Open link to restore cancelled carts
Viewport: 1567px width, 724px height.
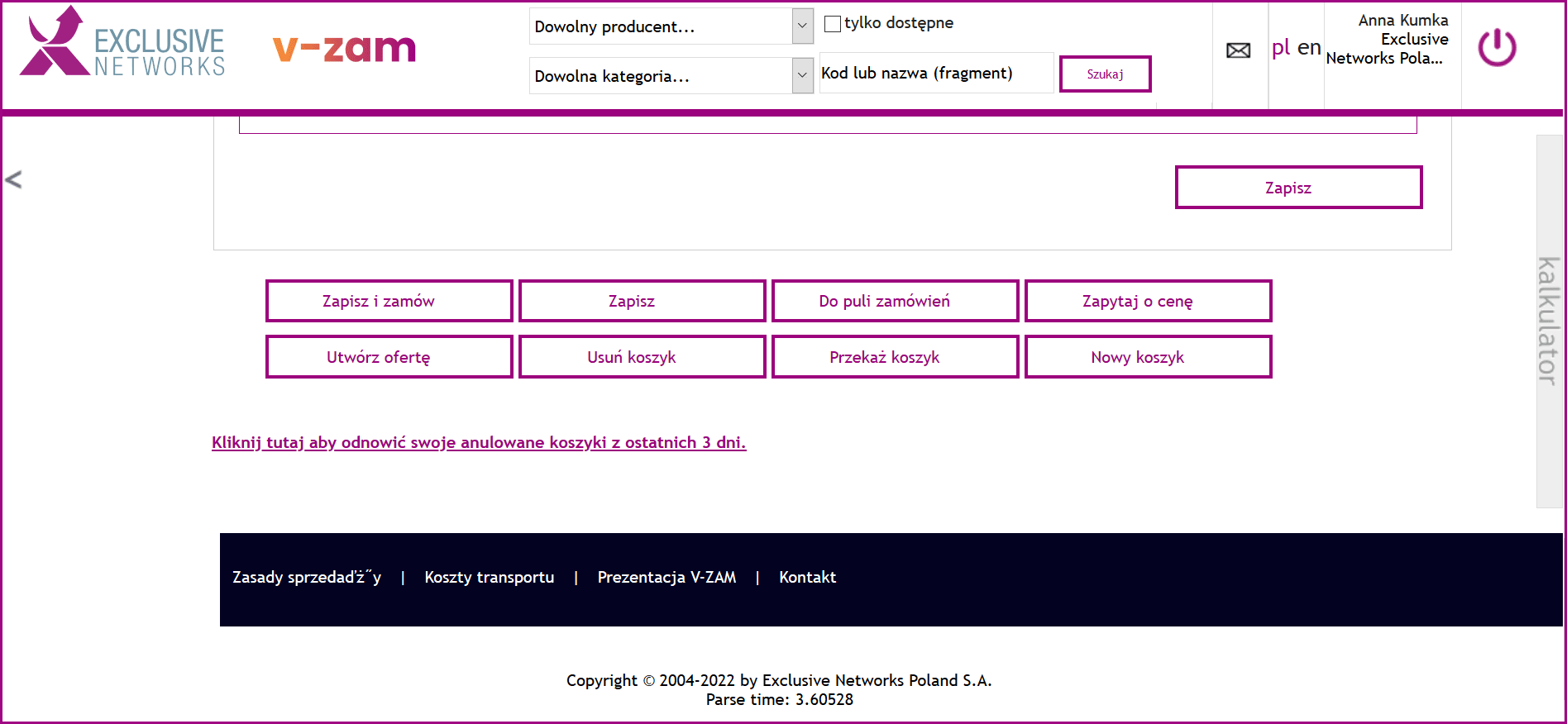[x=478, y=442]
